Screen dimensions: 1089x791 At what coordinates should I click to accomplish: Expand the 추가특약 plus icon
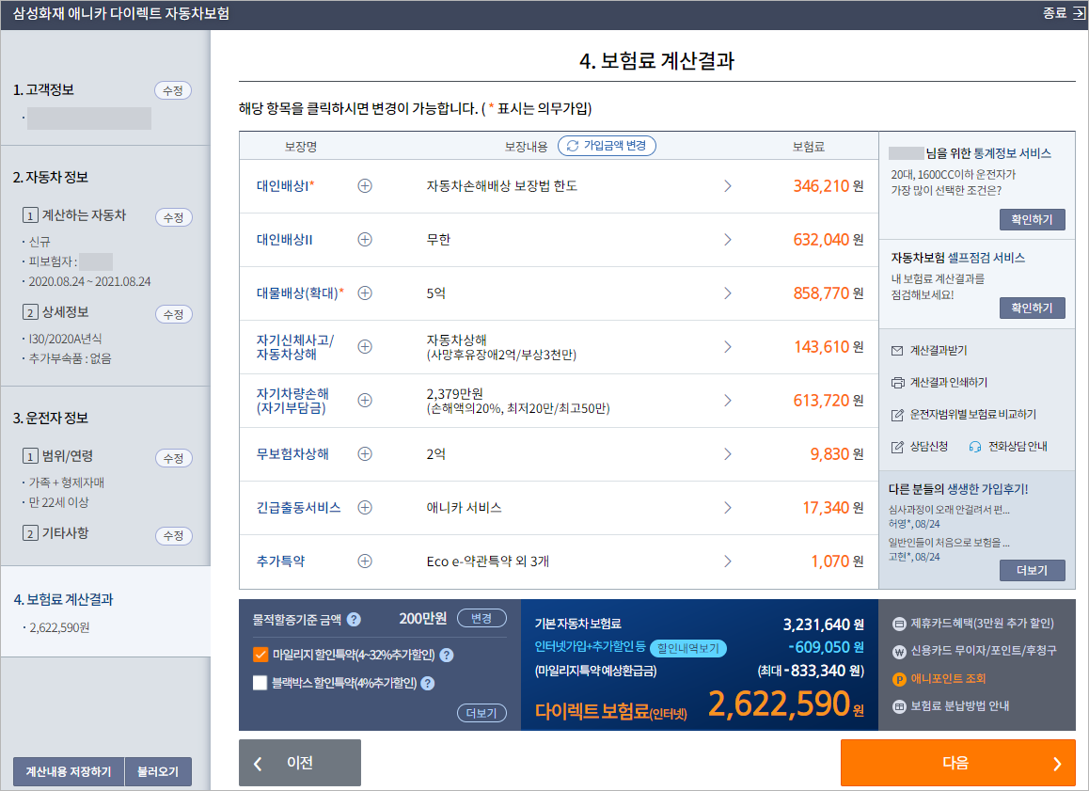[365, 561]
